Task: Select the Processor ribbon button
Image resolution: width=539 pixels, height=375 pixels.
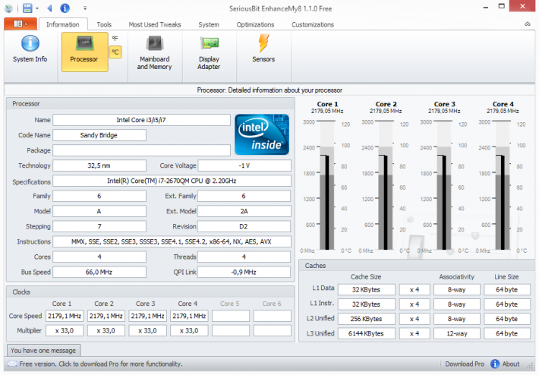Action: click(84, 52)
